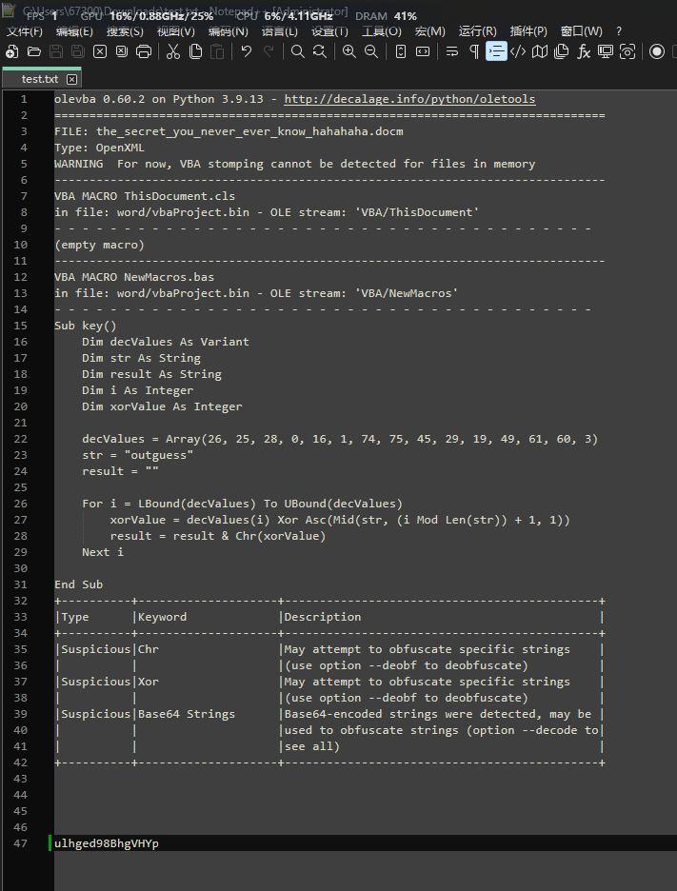Click the New file toolbar icon
Screen dimensions: 677x891
[13, 51]
